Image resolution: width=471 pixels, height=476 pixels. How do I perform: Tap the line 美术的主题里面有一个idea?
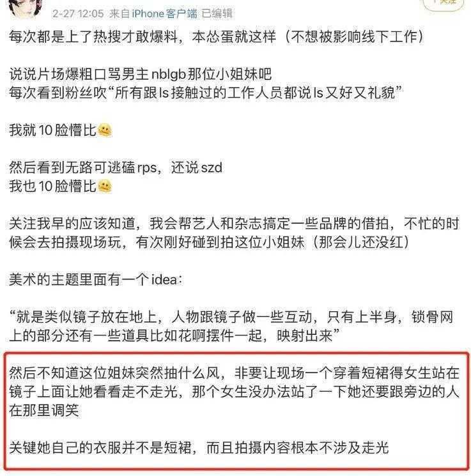click(x=96, y=280)
